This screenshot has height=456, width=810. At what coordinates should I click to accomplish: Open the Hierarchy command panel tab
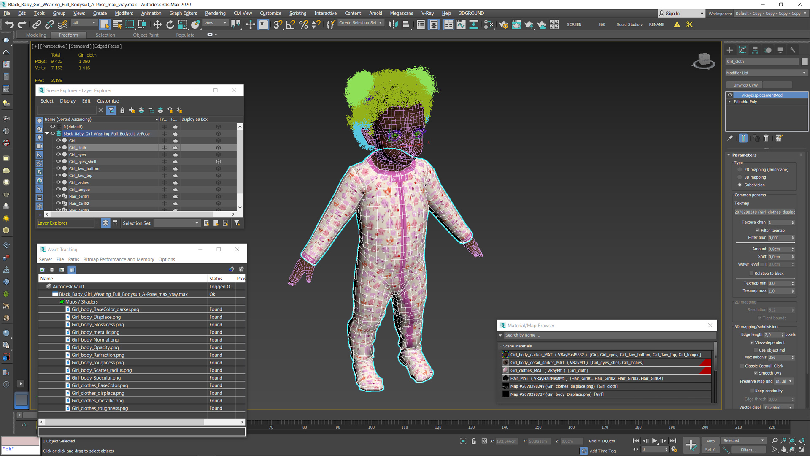click(755, 50)
